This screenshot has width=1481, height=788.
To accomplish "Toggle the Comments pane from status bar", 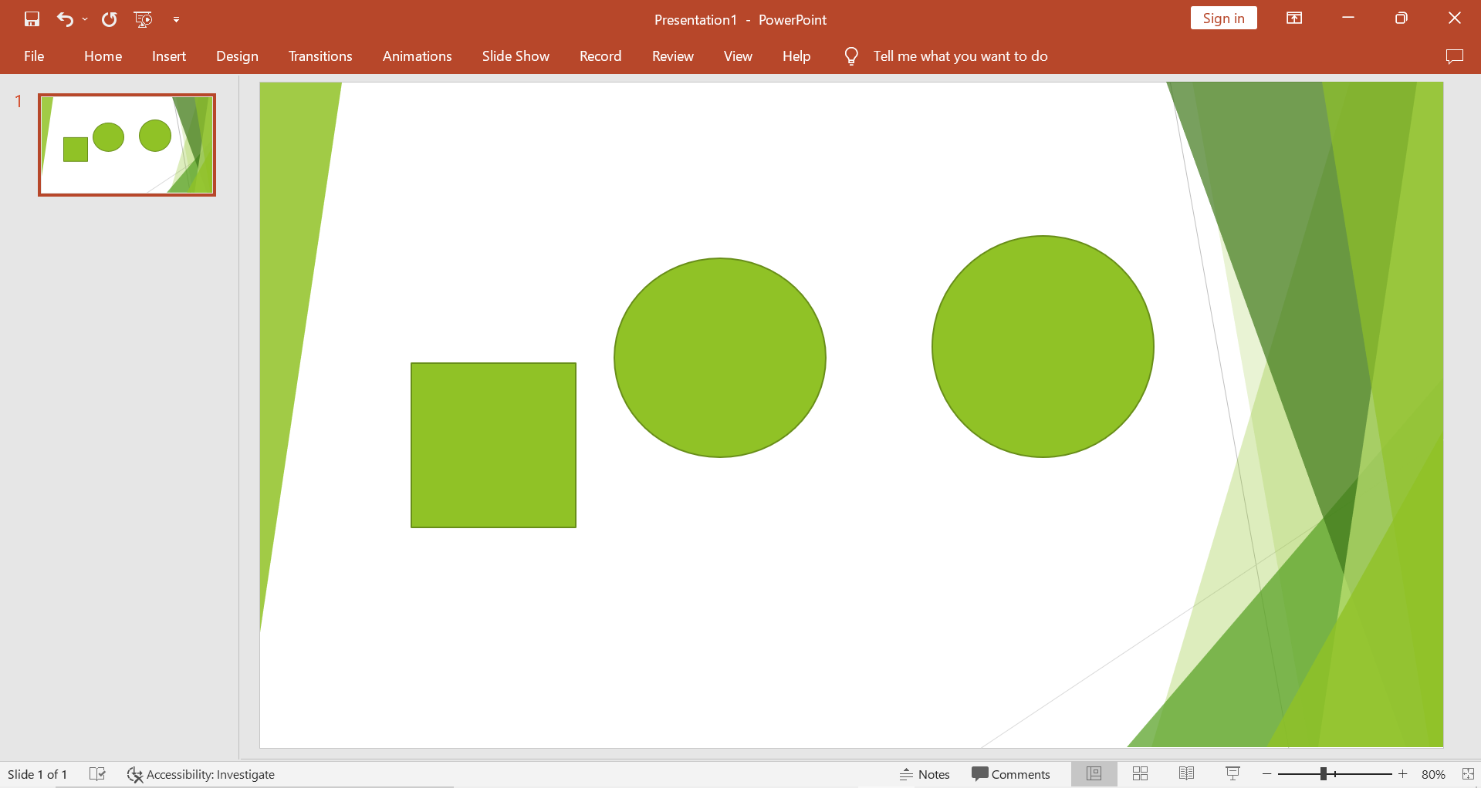I will (x=1011, y=774).
